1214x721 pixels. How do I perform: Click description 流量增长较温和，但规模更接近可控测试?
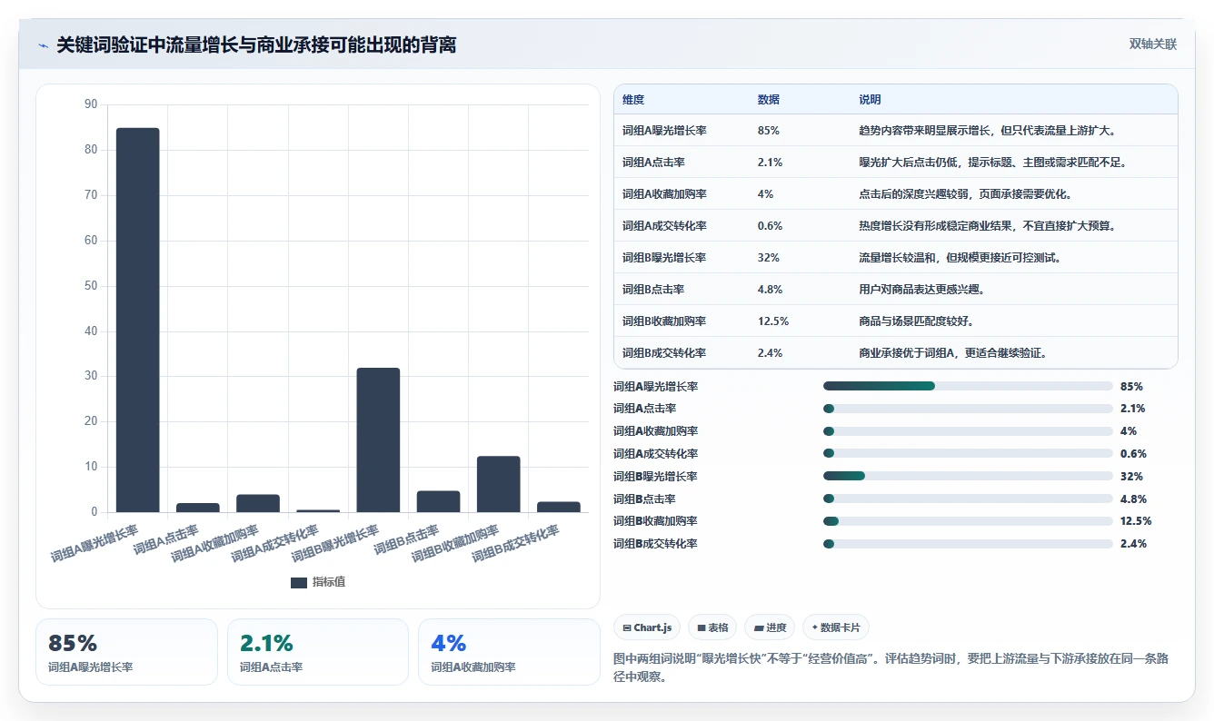pos(960,258)
